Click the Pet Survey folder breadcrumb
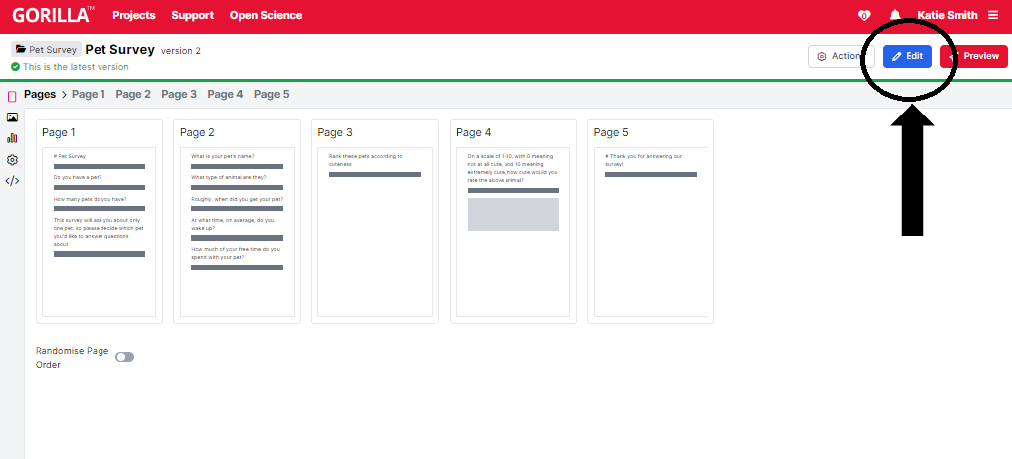This screenshot has width=1012, height=459. click(46, 49)
